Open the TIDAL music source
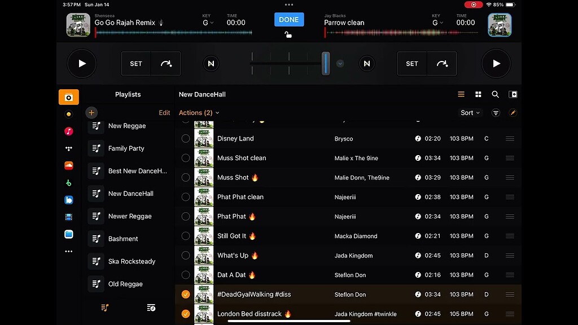Image resolution: width=578 pixels, height=325 pixels. click(x=68, y=148)
